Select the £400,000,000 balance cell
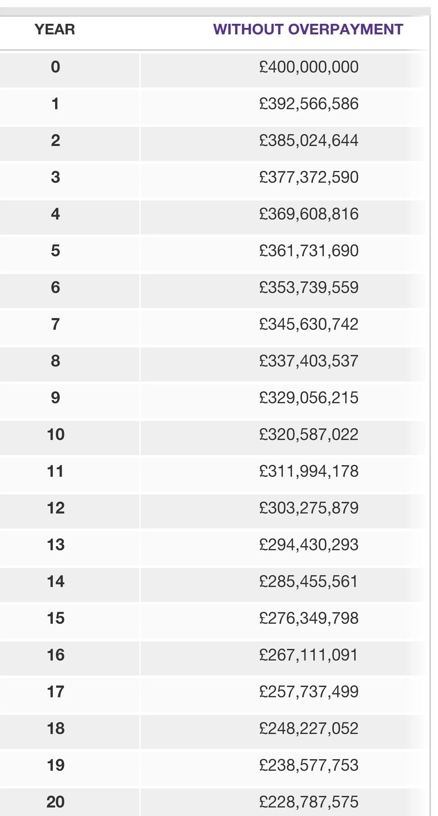Image resolution: width=438 pixels, height=816 pixels. pos(309,67)
